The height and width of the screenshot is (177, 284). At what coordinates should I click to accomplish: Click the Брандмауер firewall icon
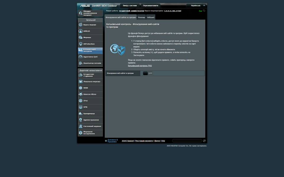pos(80,114)
